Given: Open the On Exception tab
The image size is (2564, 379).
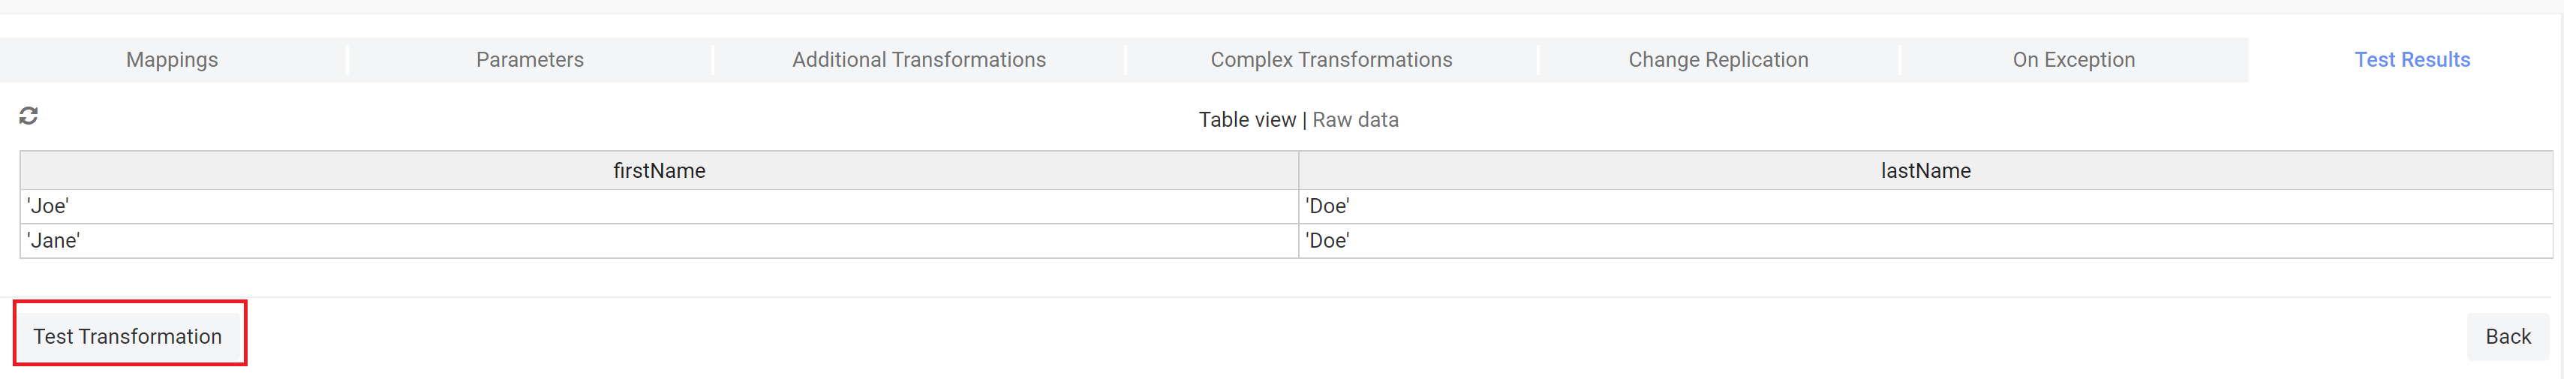Looking at the screenshot, I should (2073, 60).
